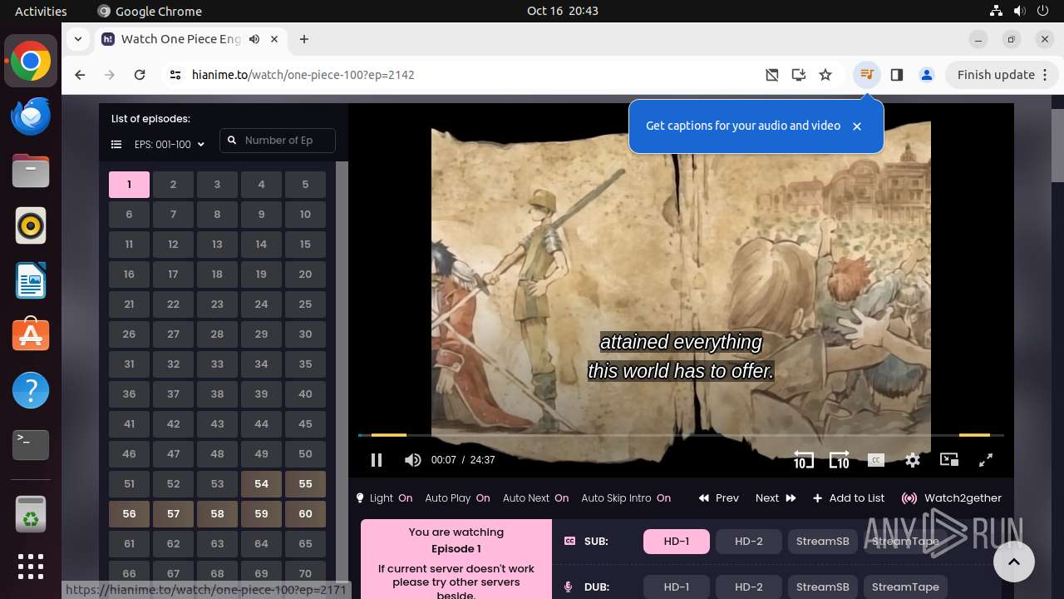Go to previous episode with Prev
This screenshot has height=599, width=1064.
[719, 498]
